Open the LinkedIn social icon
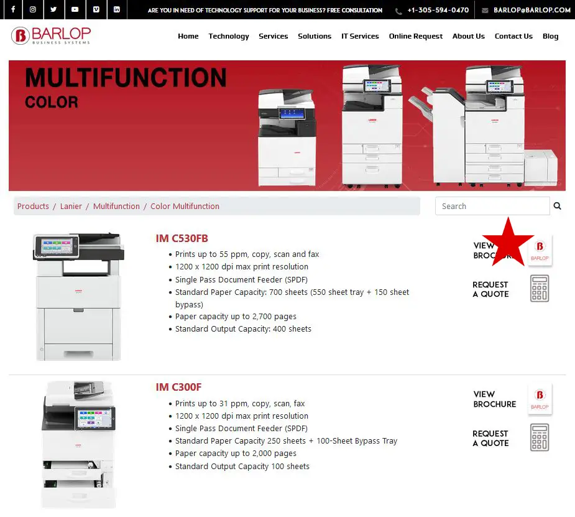The height and width of the screenshot is (517, 575). (x=116, y=10)
